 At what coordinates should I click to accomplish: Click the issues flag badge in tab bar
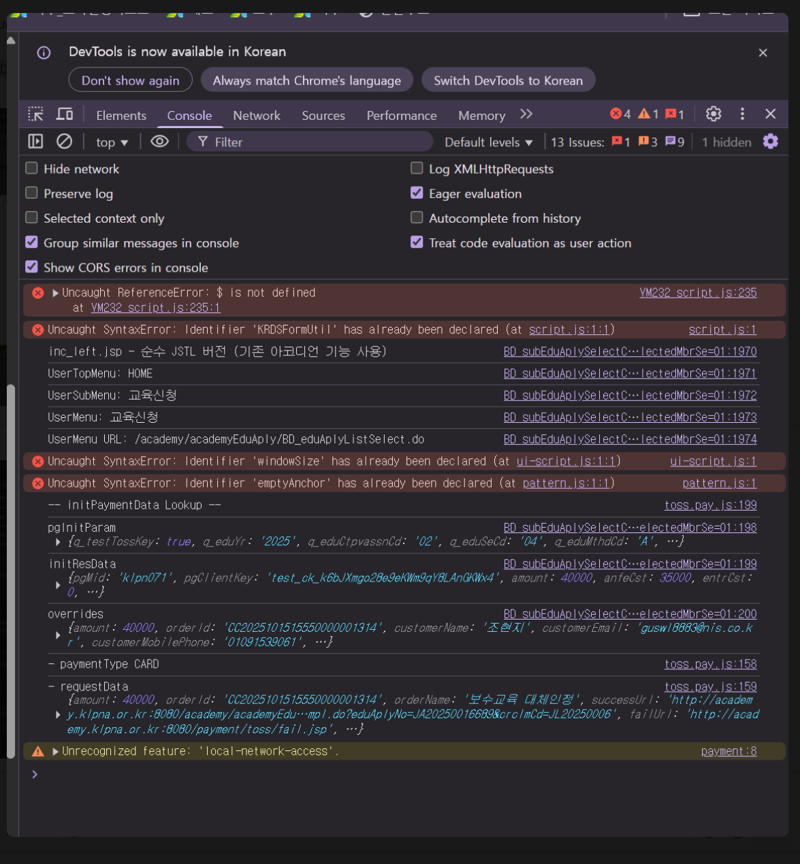(x=675, y=114)
